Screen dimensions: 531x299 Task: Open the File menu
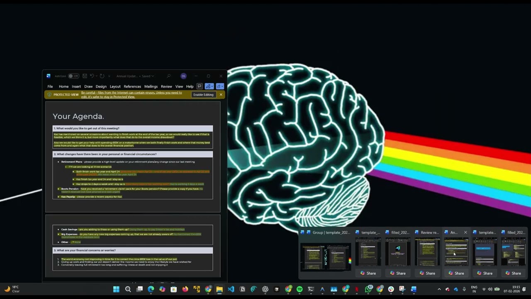pyautogui.click(x=50, y=86)
